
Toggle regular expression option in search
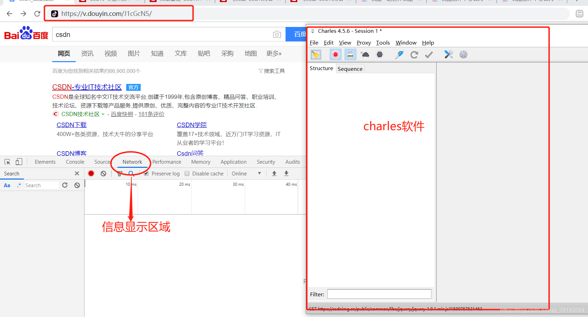coord(19,185)
